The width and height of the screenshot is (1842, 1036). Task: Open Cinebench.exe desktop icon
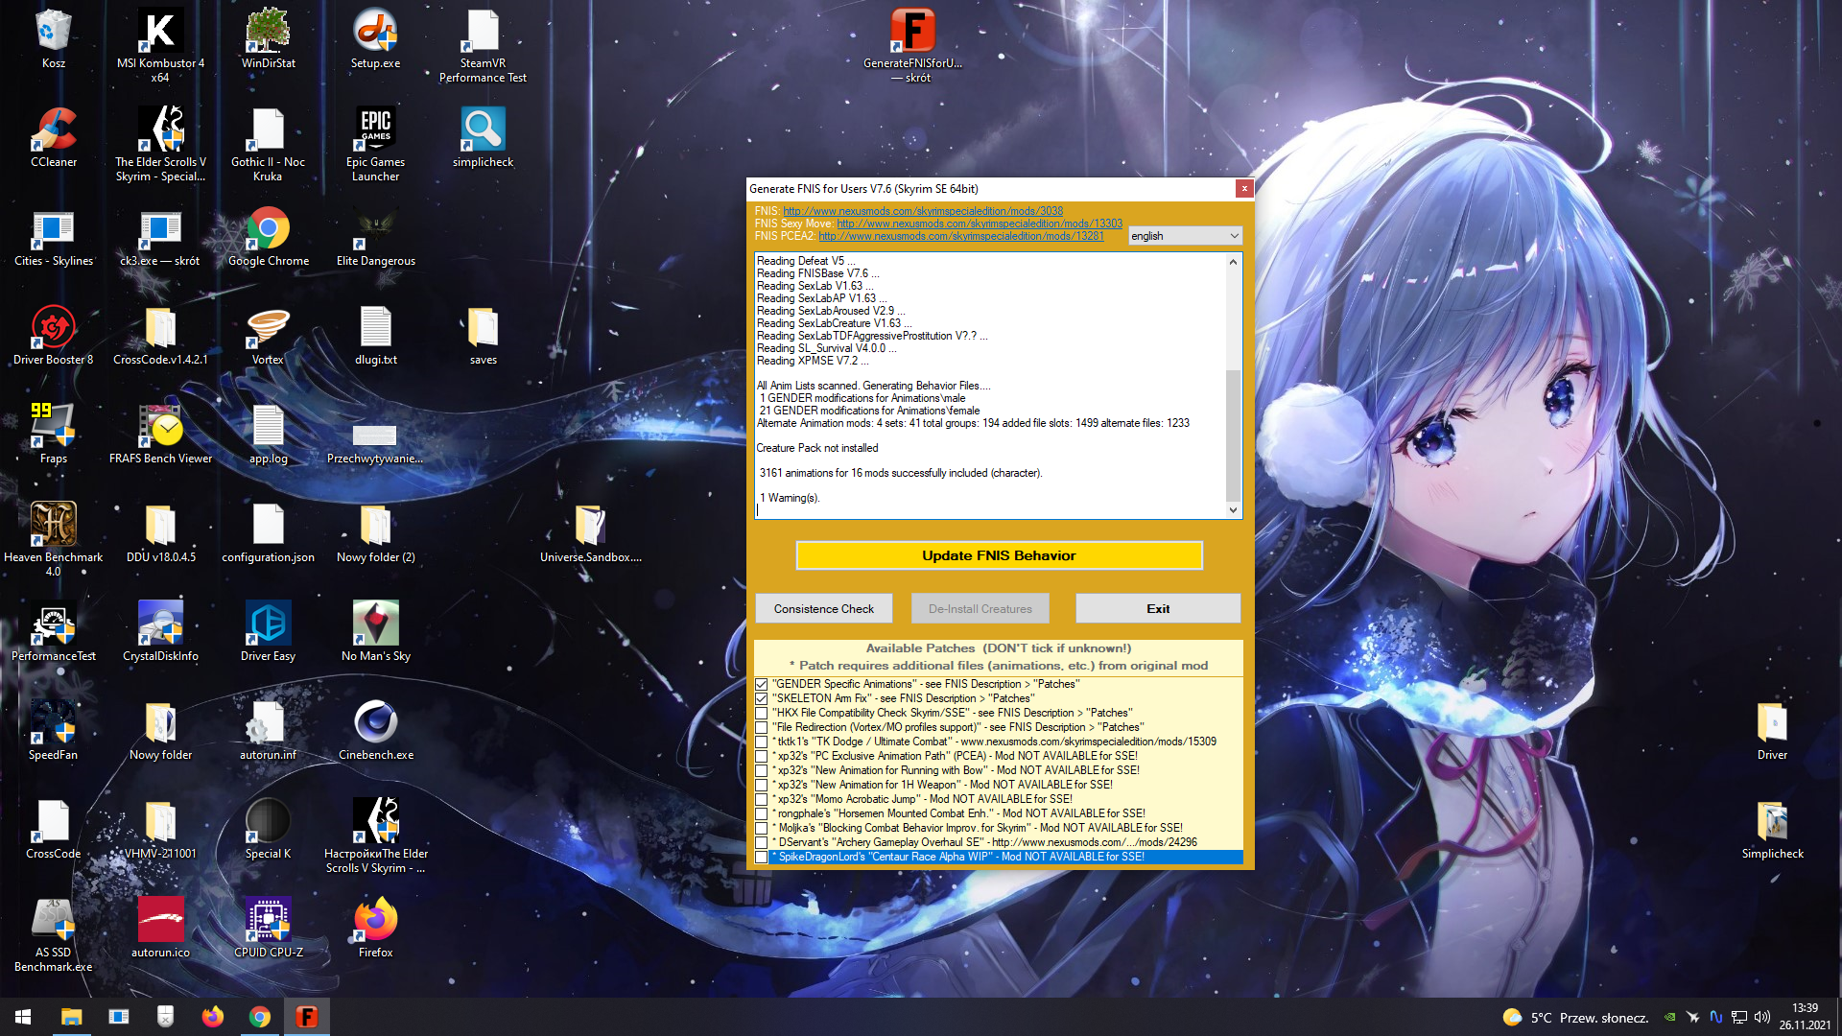375,731
